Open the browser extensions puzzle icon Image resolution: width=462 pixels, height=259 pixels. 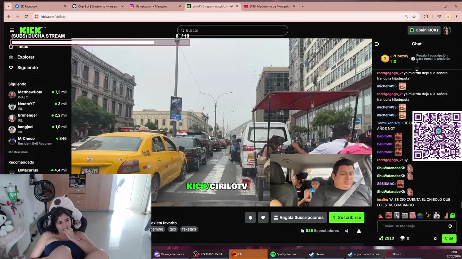[x=426, y=17]
